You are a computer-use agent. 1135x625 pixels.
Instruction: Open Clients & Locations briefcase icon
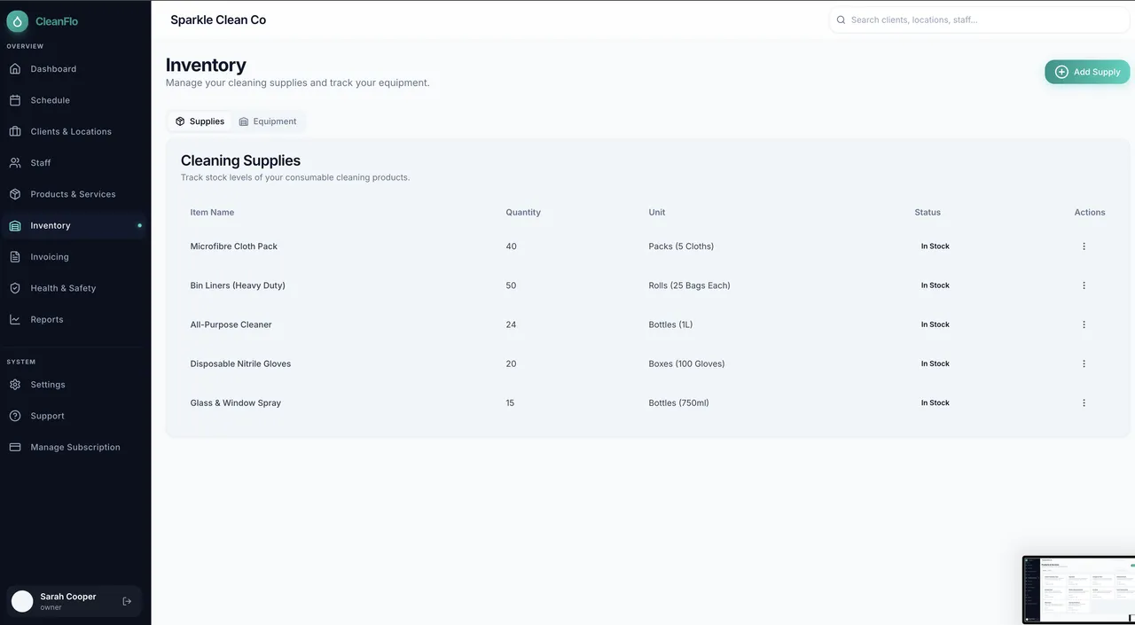click(15, 131)
